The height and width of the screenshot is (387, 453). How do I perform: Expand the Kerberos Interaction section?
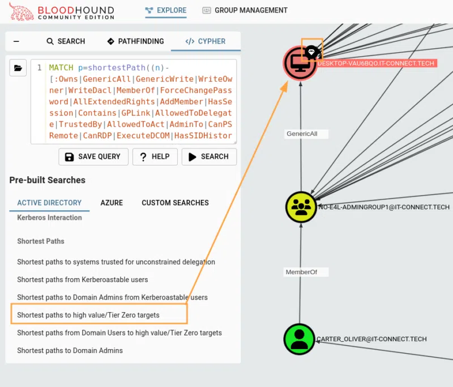pyautogui.click(x=49, y=218)
